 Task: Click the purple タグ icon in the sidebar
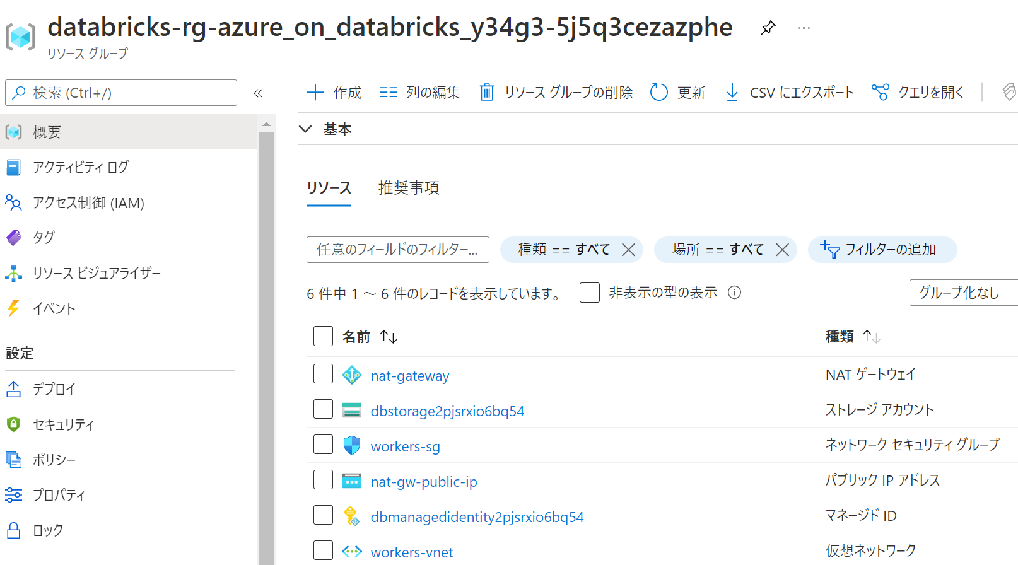coord(13,238)
